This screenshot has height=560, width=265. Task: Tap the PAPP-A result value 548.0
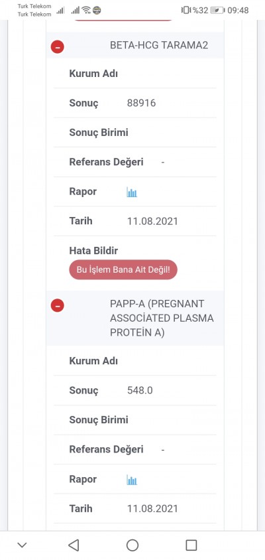140,390
